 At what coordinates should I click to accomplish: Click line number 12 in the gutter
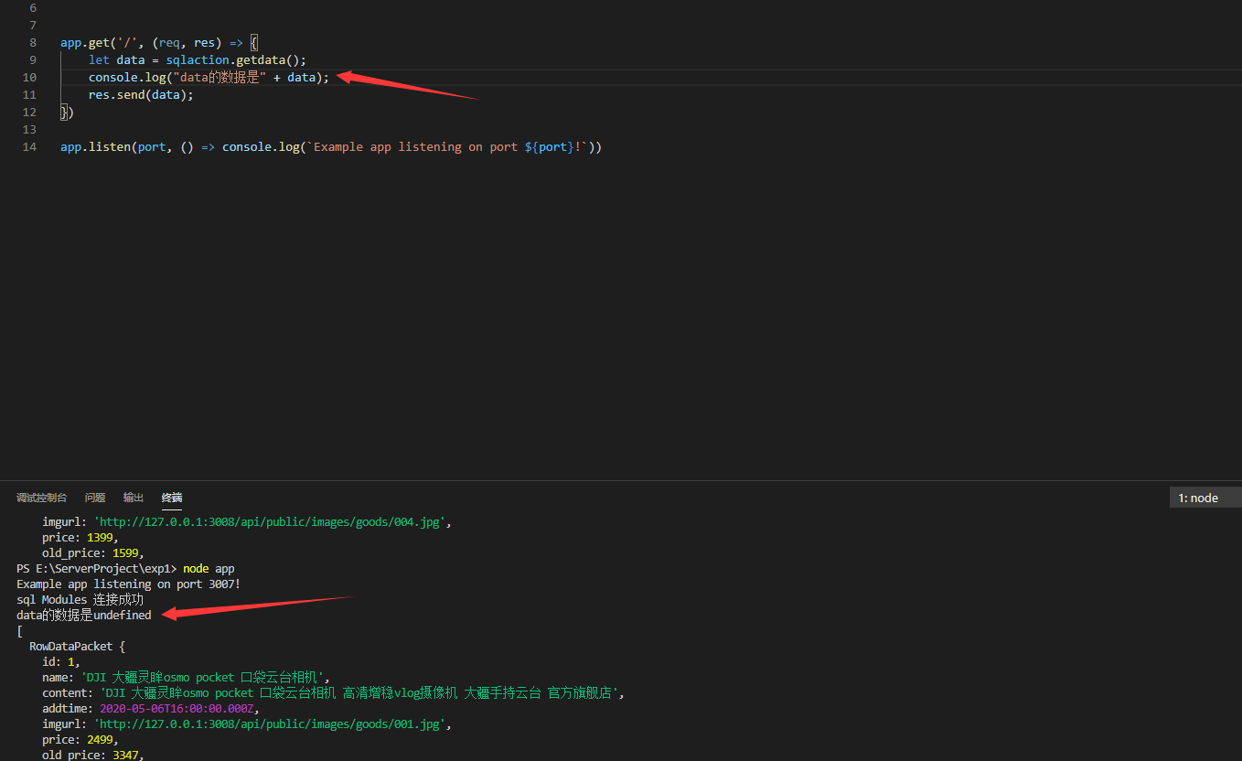point(29,113)
